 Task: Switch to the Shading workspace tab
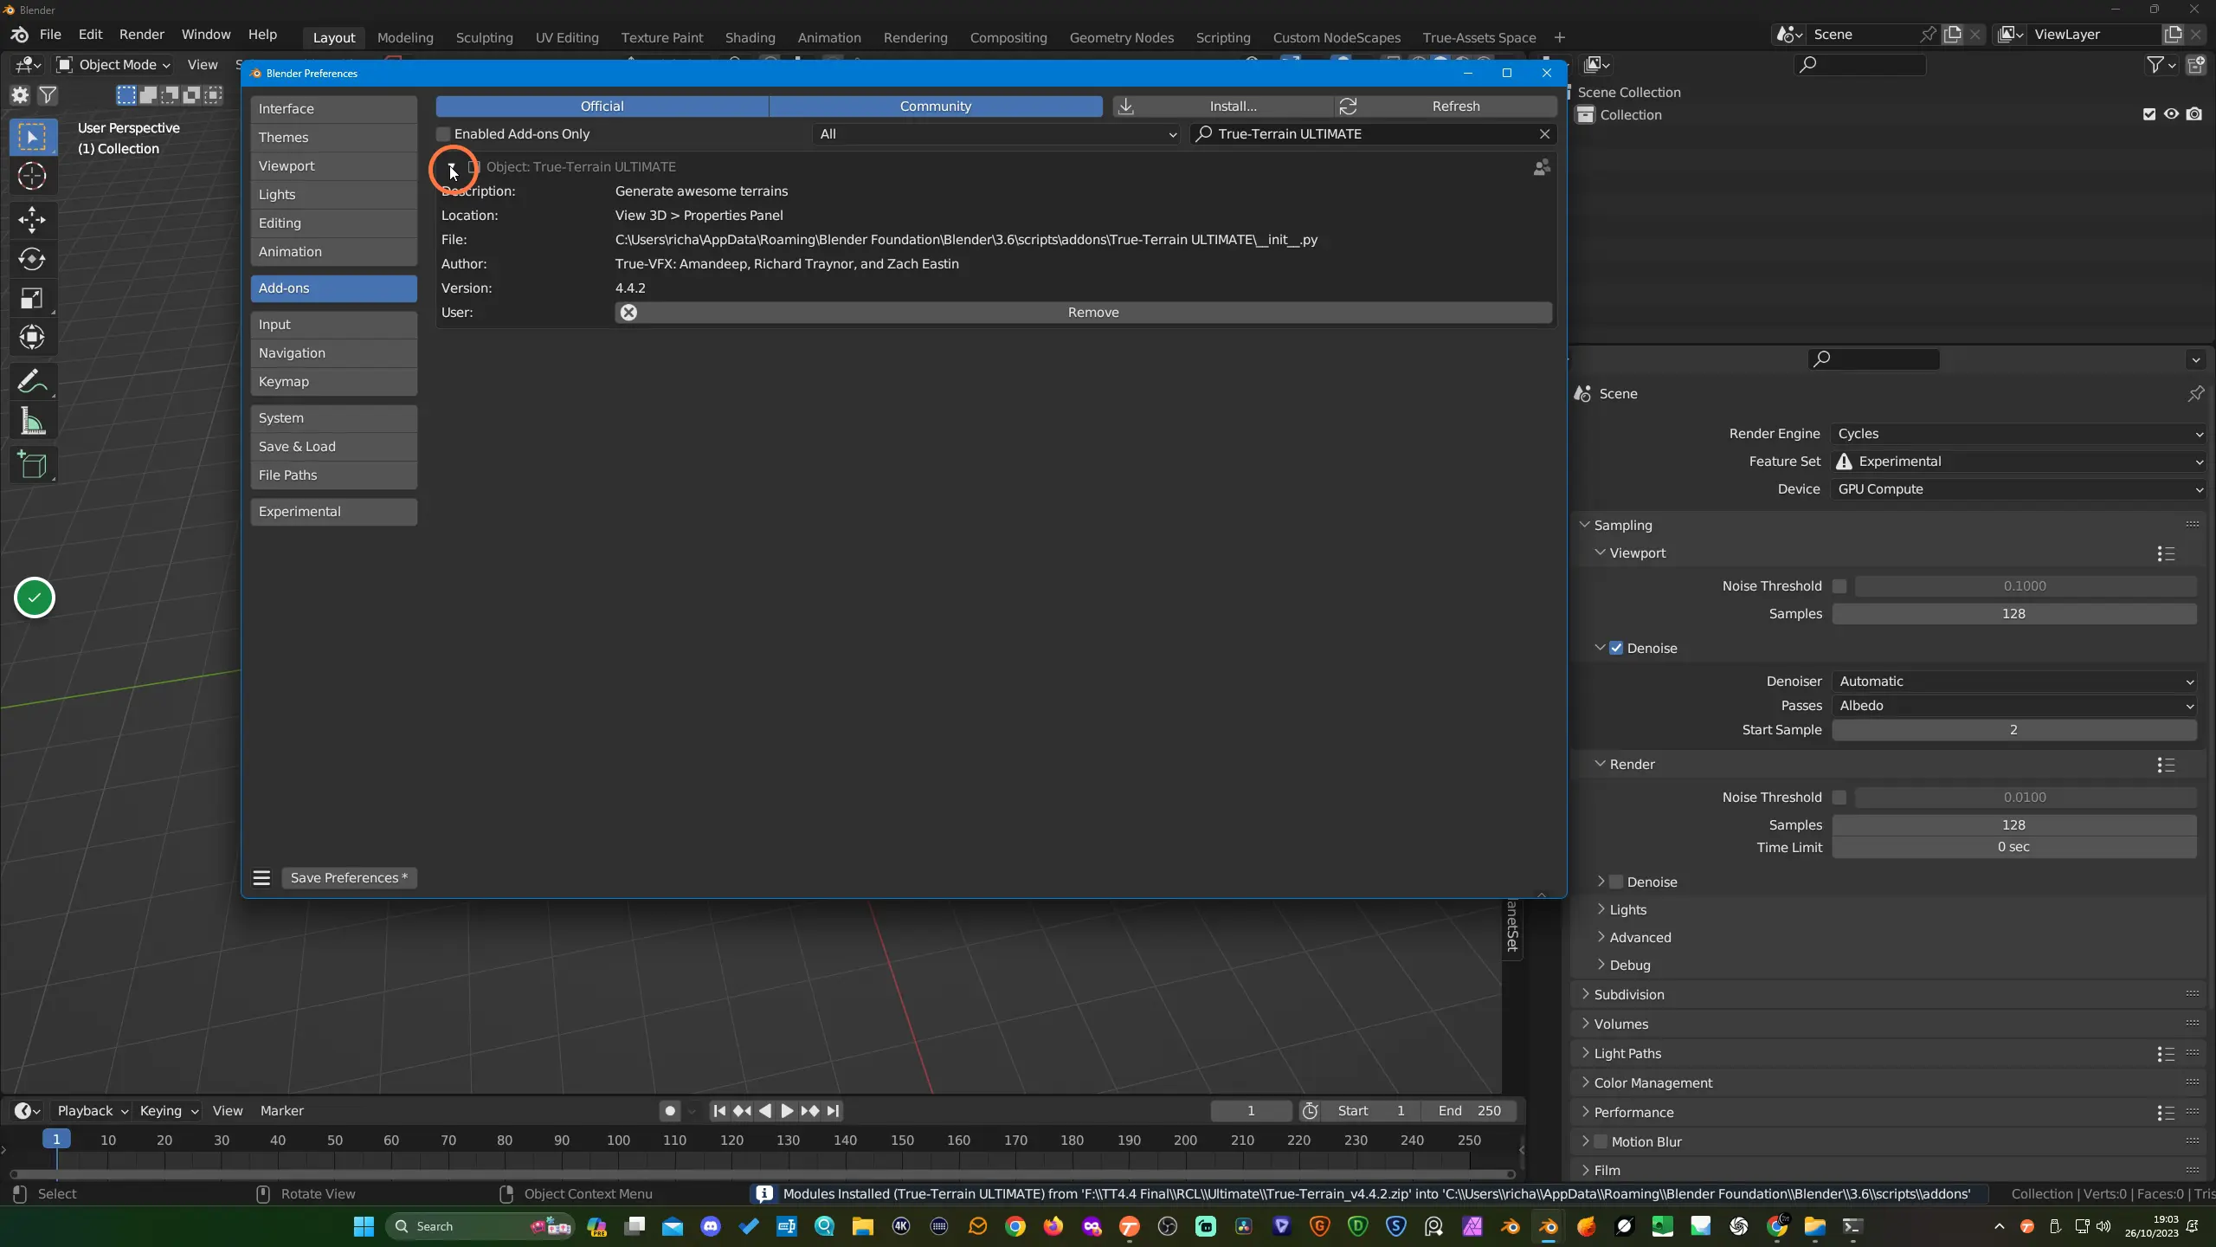[750, 37]
